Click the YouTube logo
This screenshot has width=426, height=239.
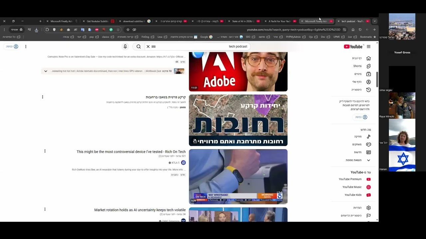pyautogui.click(x=353, y=46)
